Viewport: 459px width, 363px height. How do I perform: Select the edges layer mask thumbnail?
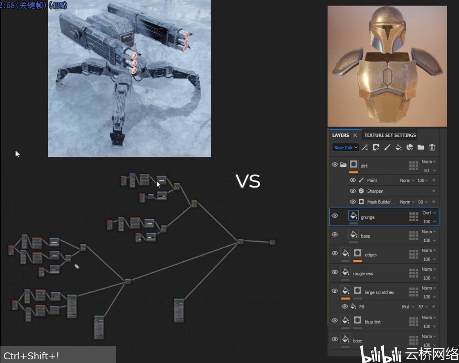tap(358, 253)
